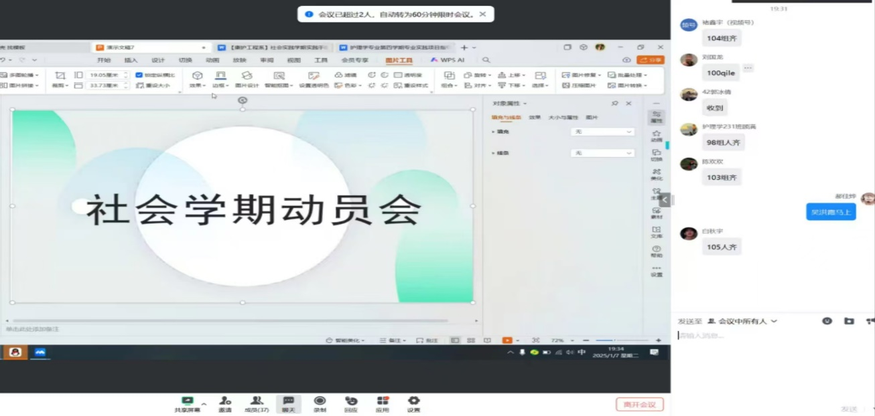Image resolution: width=875 pixels, height=416 pixels.
Task: Click the 离开会议 leave meeting button
Action: coord(639,404)
